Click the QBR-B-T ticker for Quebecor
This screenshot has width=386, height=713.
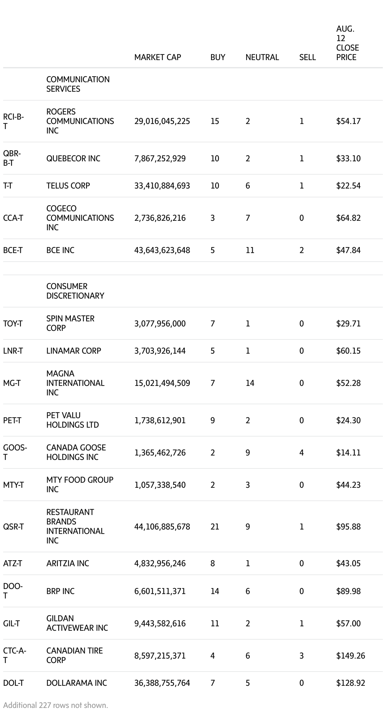[12, 158]
